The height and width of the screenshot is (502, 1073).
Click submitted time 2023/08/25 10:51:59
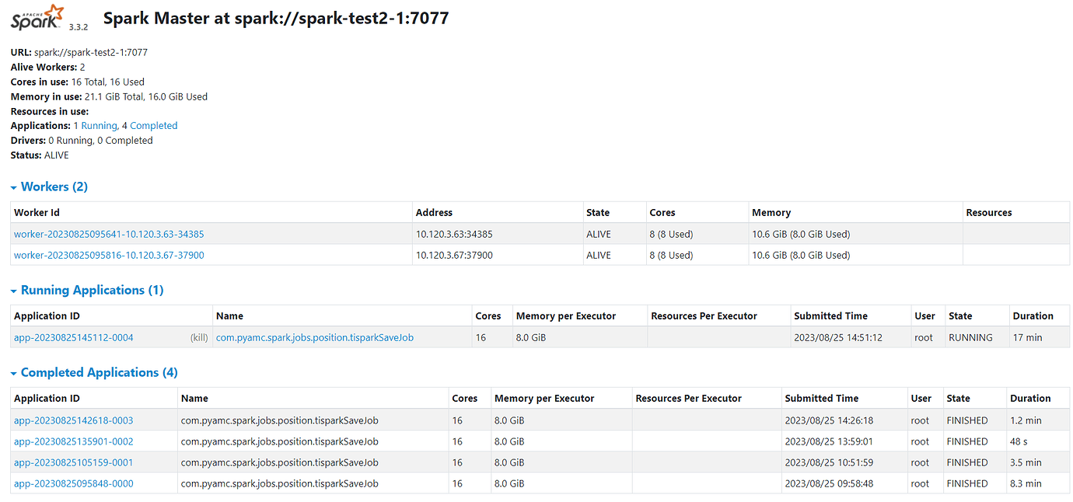(829, 462)
